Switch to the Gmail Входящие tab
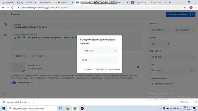Screen dimensions: 198x111 [x=47, y=2]
